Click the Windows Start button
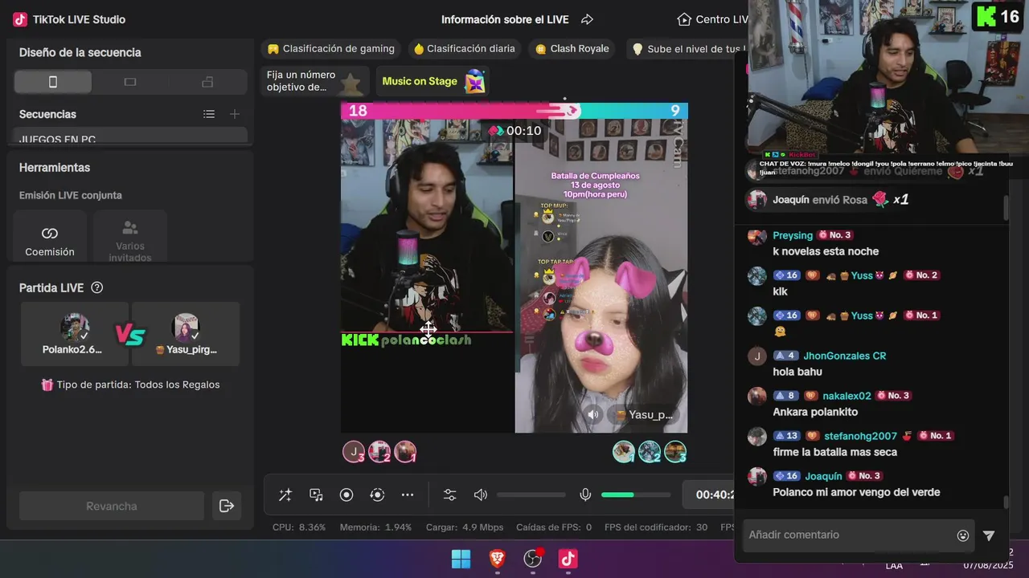This screenshot has width=1029, height=578. (x=461, y=558)
